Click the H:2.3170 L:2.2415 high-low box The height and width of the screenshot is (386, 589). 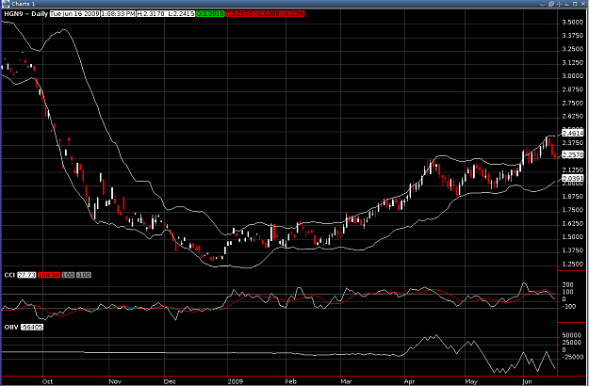[166, 14]
